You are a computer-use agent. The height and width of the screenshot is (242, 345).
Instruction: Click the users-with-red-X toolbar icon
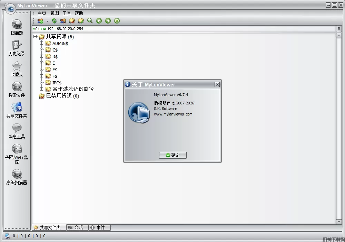63,21
